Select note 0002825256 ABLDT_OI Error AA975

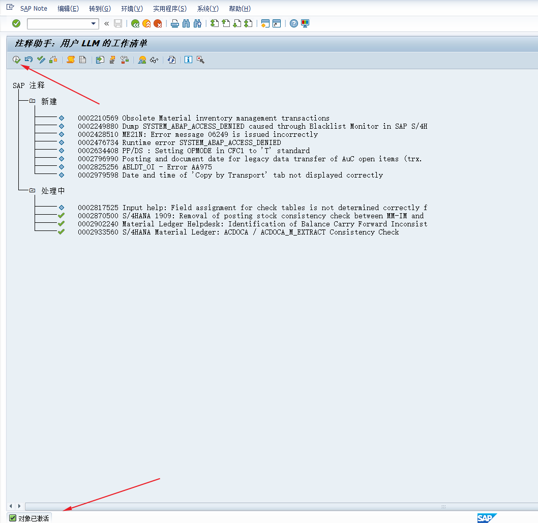click(145, 167)
